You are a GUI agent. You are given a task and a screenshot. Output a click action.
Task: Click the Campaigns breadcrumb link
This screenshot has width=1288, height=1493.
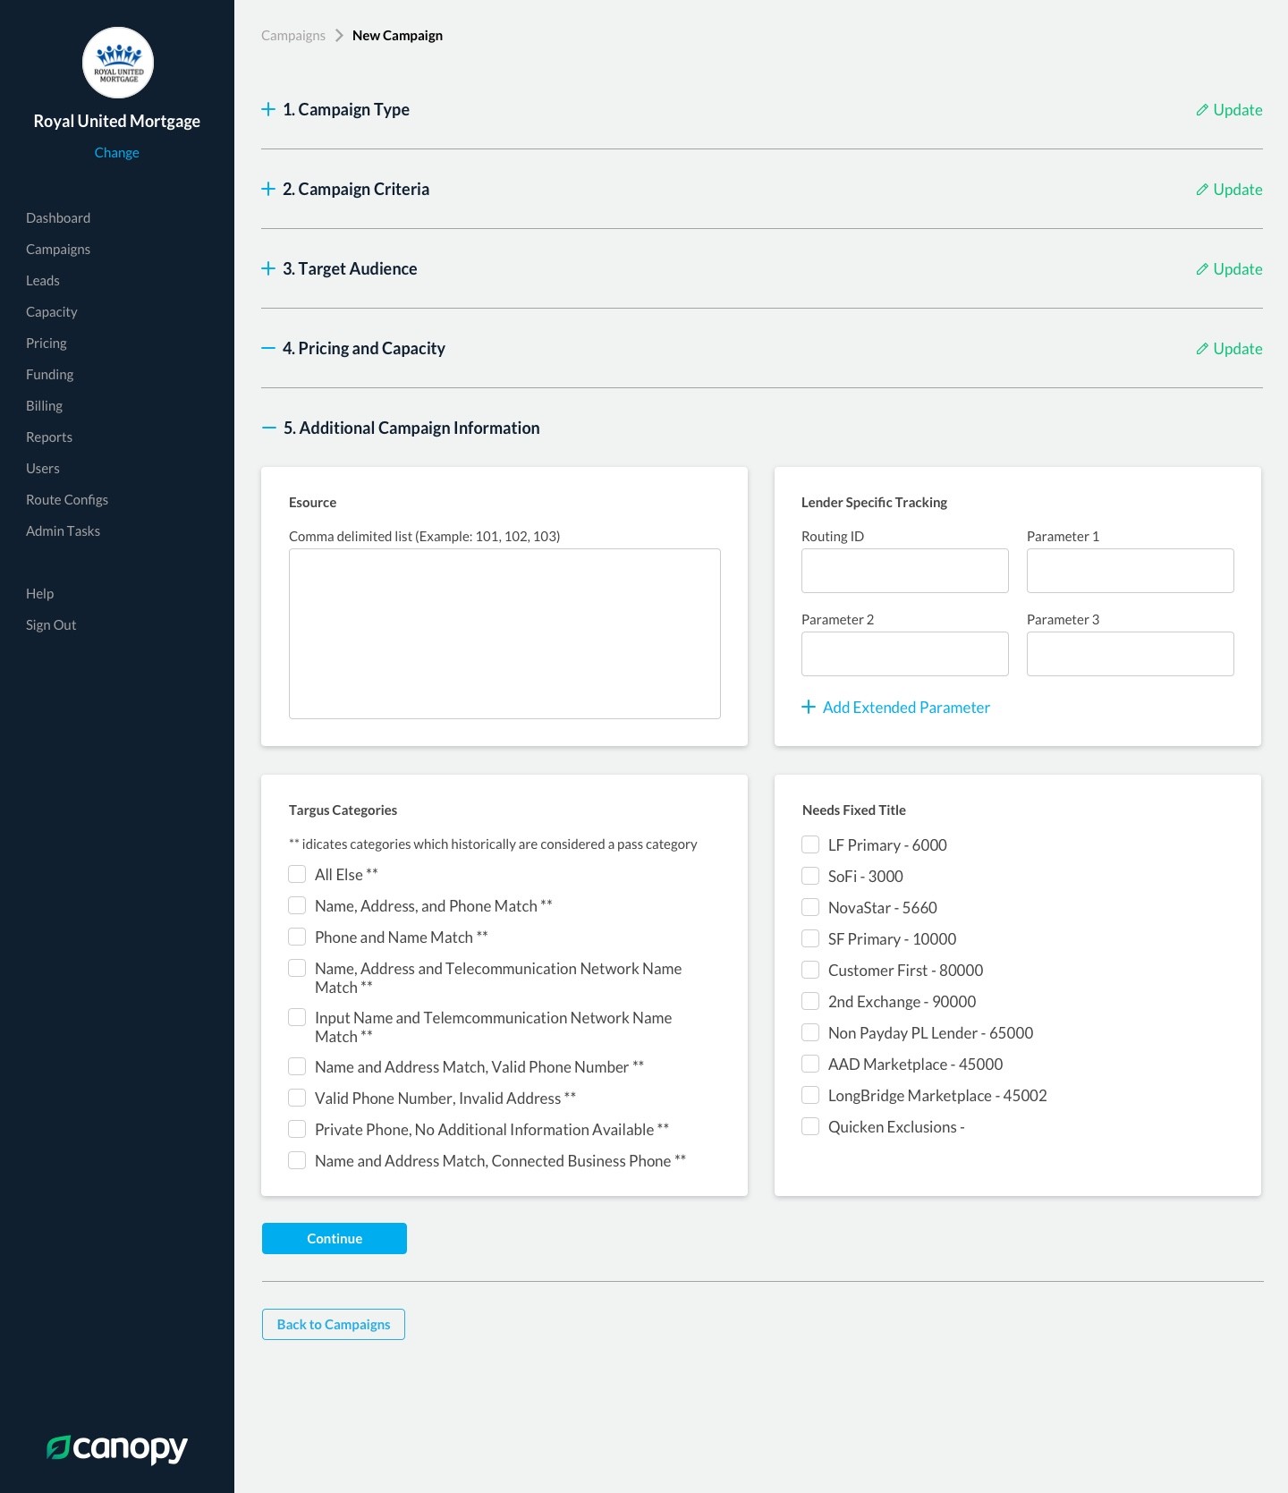coord(293,36)
